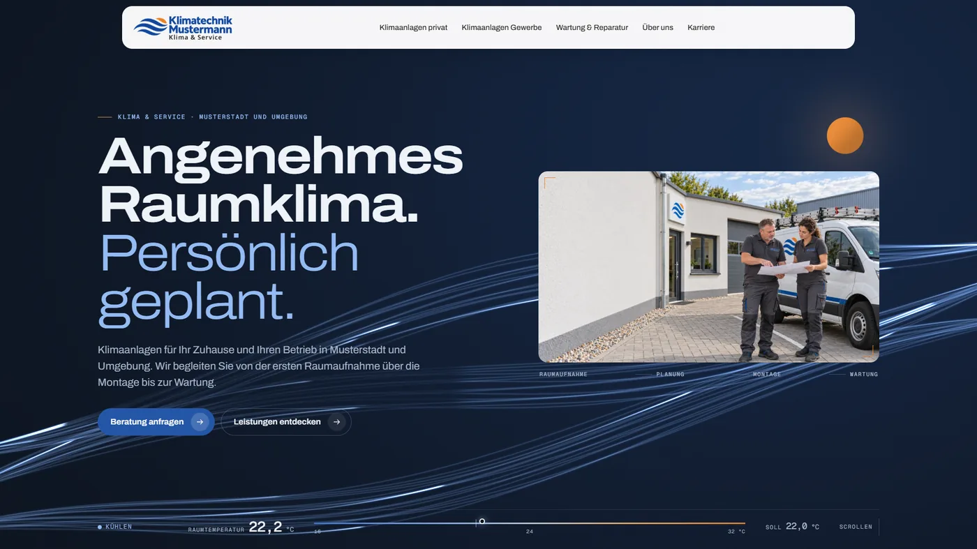Go to Wartung & Reparatur page
Image resolution: width=977 pixels, height=549 pixels.
click(x=592, y=28)
